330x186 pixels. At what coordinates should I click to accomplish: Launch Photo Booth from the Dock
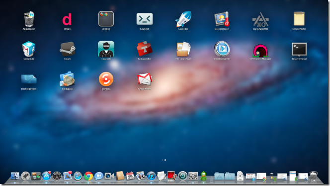coord(172,176)
